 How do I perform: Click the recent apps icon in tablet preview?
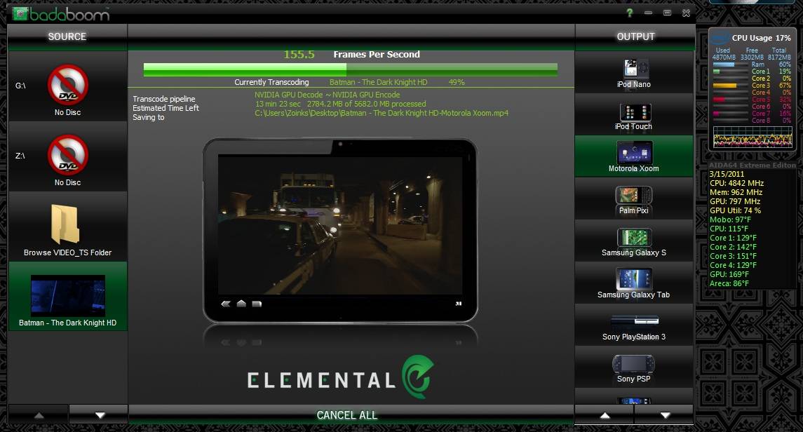coord(257,304)
